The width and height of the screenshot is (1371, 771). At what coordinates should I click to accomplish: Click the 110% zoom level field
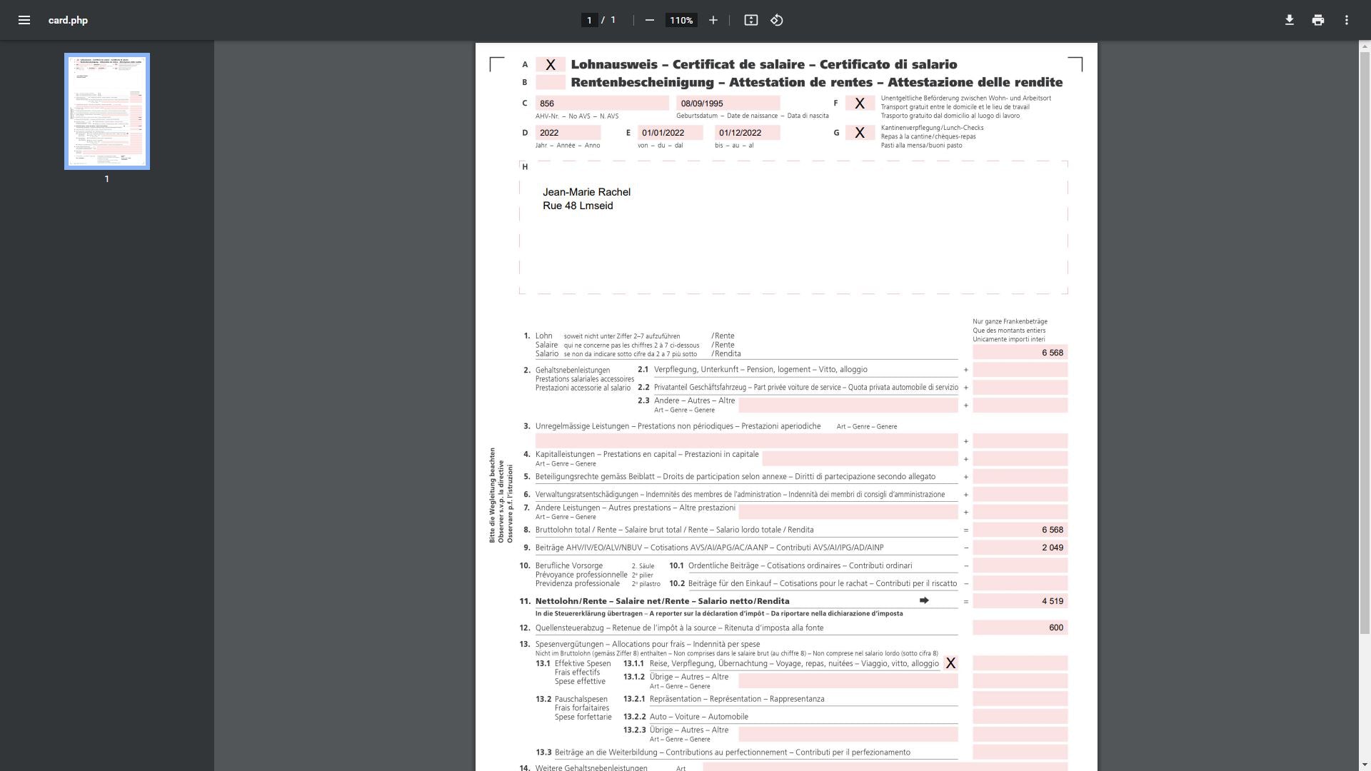(x=681, y=20)
